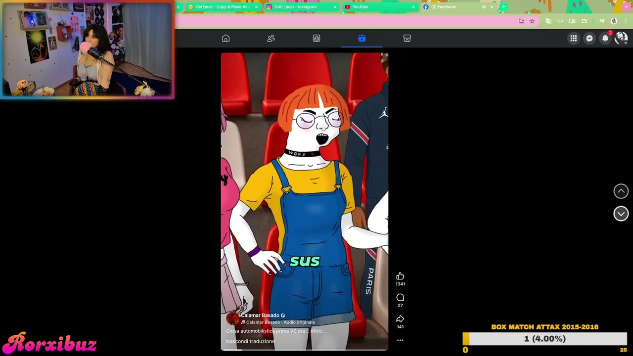Click the comment count 27
Screen dimensions: 633x356
point(400,306)
